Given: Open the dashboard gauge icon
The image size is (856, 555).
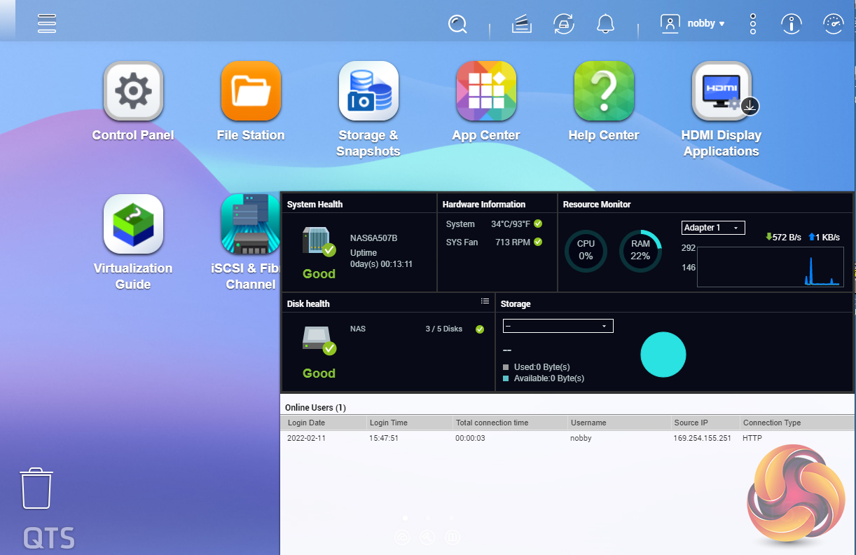Looking at the screenshot, I should 833,24.
